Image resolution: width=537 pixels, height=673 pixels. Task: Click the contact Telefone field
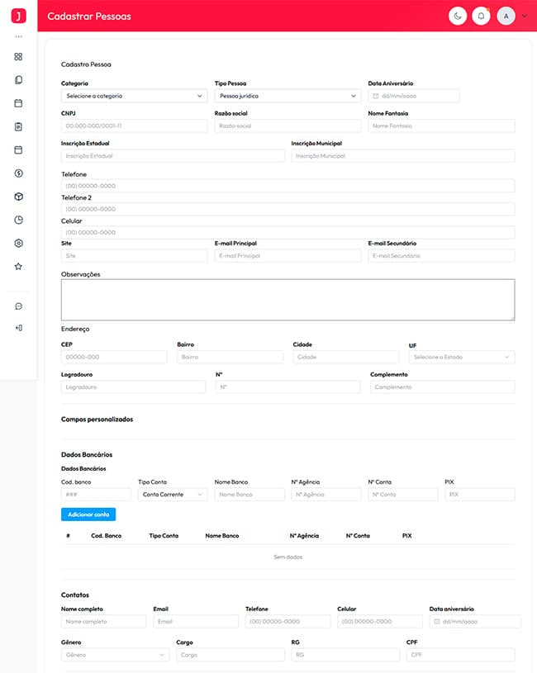pyautogui.click(x=288, y=622)
